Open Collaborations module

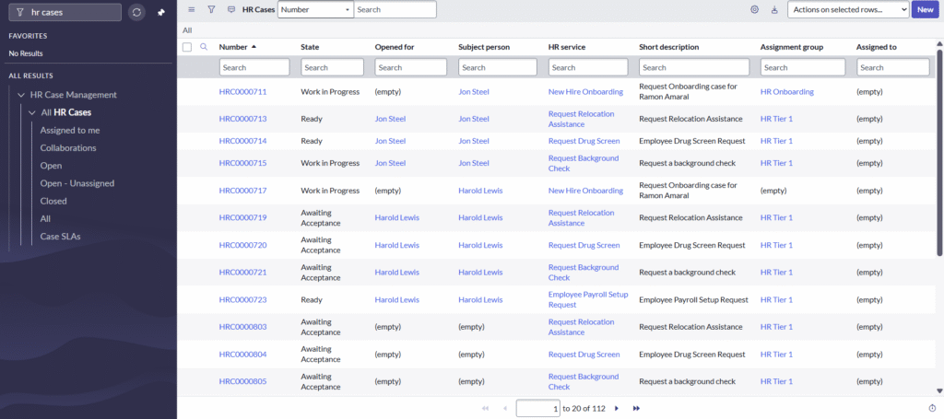68,148
